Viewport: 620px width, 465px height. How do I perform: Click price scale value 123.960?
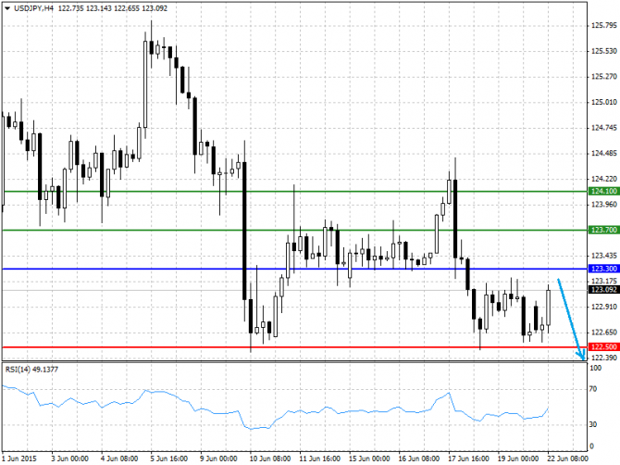point(603,204)
